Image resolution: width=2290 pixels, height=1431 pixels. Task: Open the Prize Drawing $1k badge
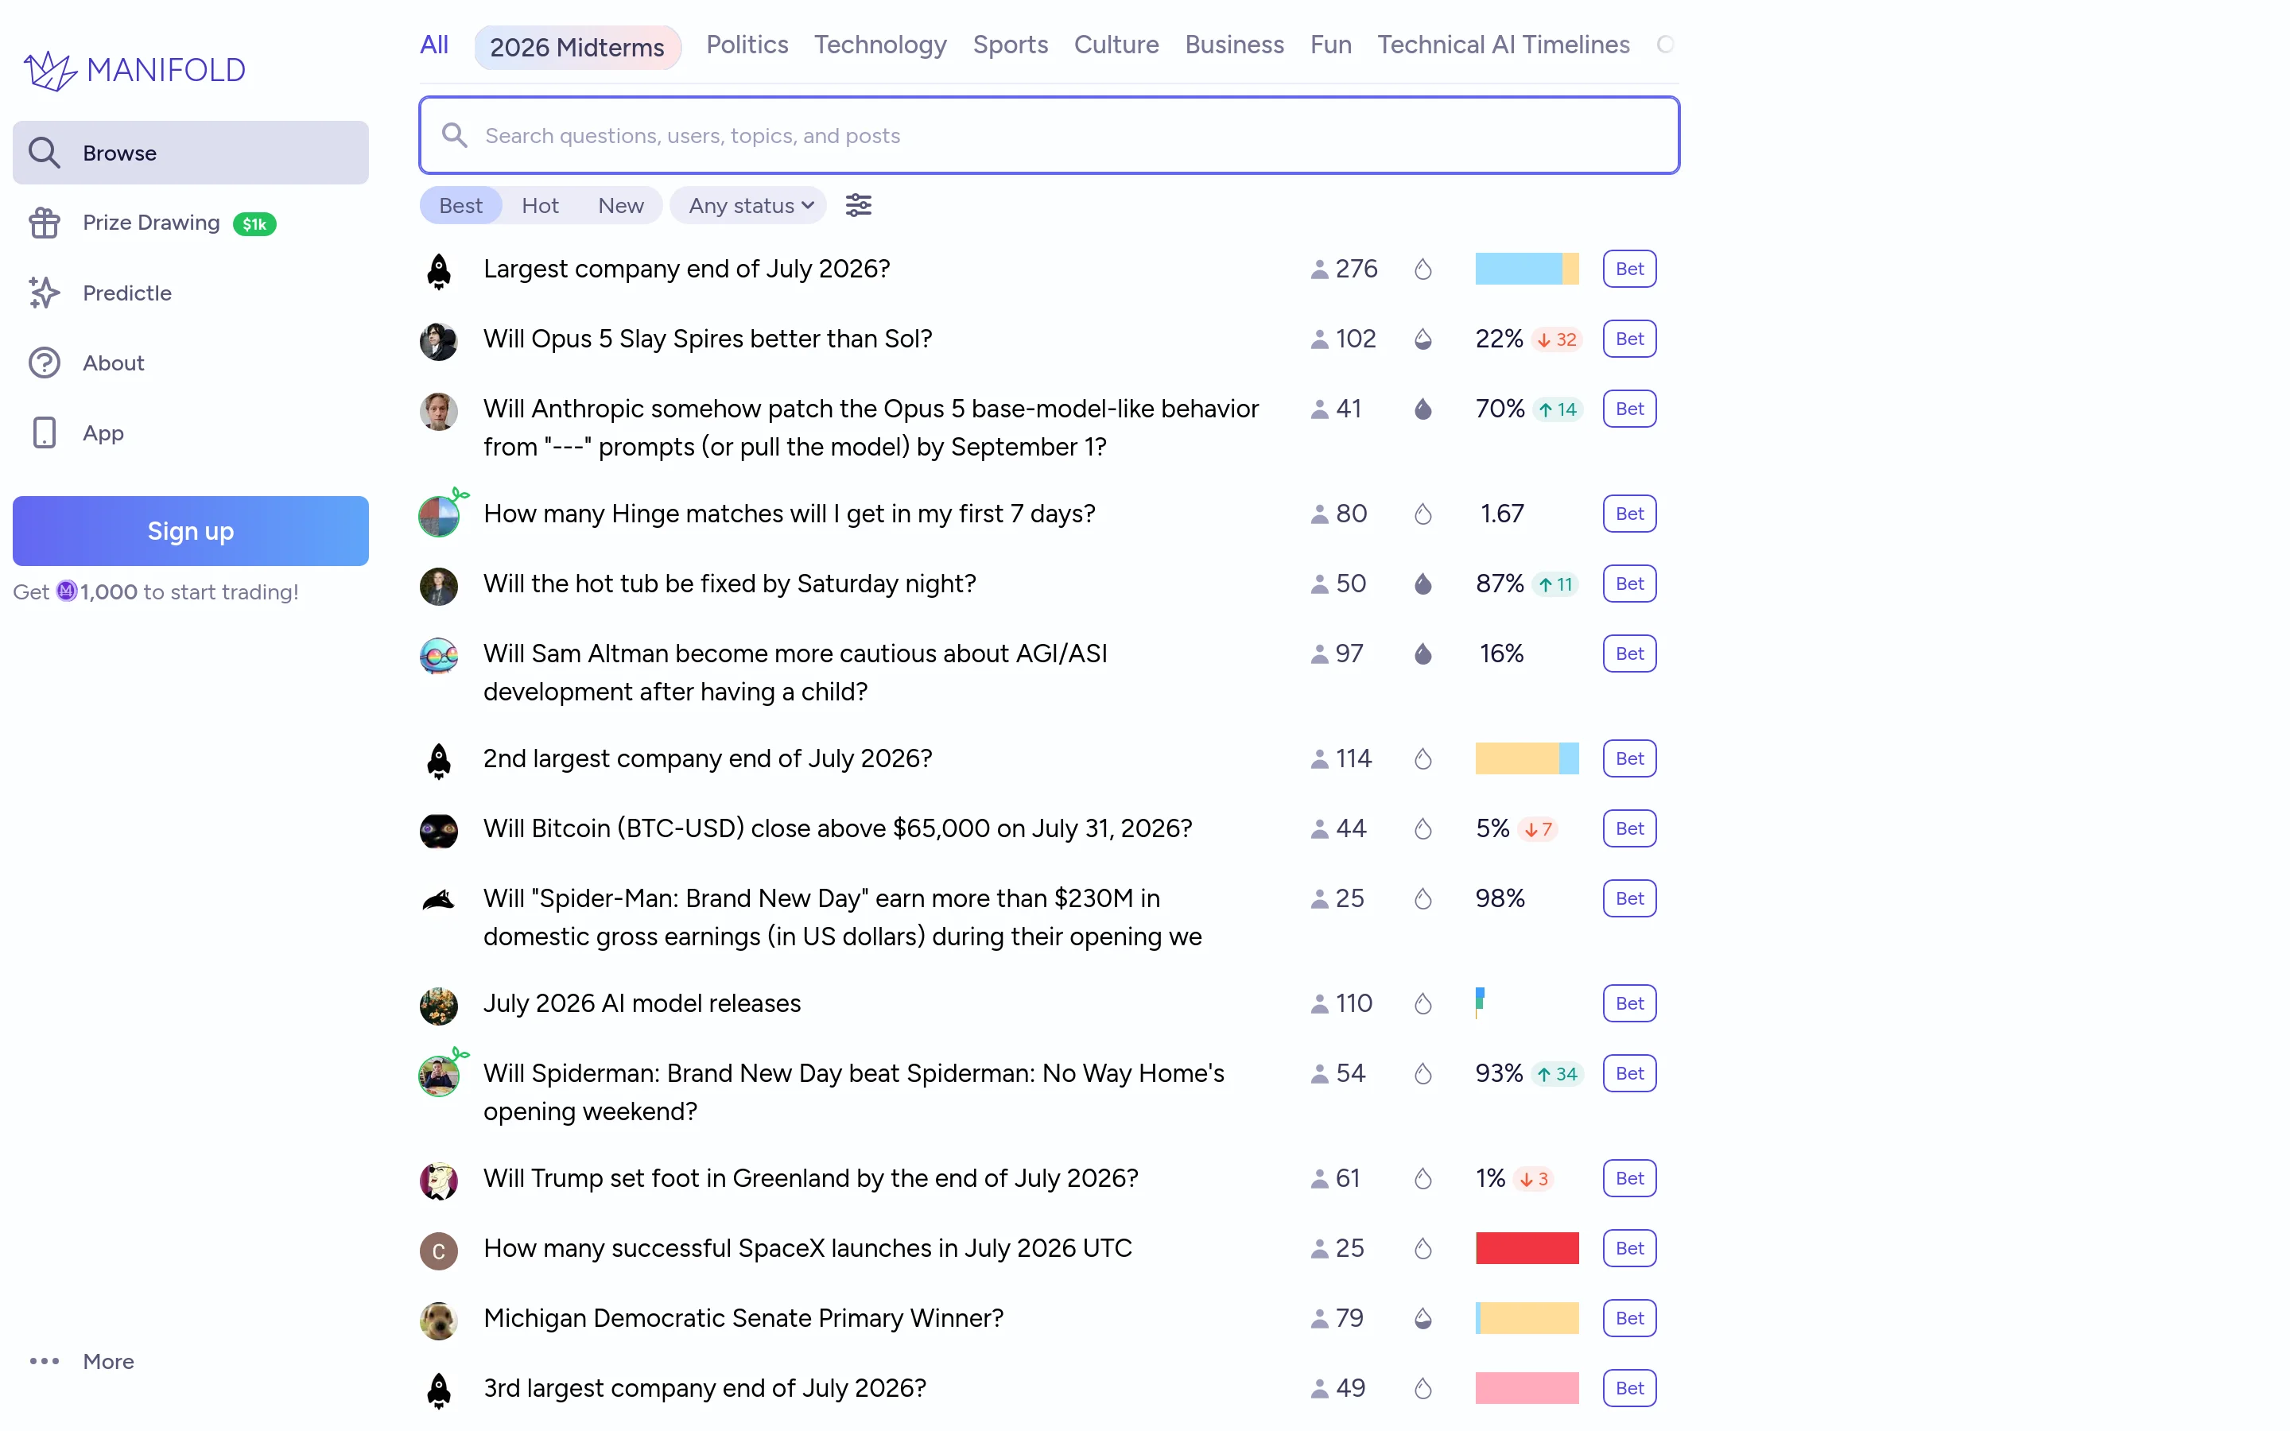click(x=254, y=224)
